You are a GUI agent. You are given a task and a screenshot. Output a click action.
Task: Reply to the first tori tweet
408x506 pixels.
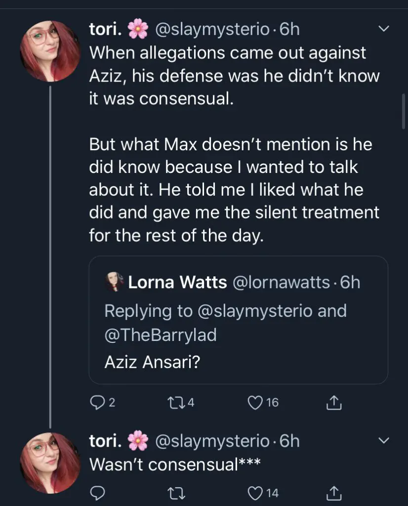(x=96, y=403)
